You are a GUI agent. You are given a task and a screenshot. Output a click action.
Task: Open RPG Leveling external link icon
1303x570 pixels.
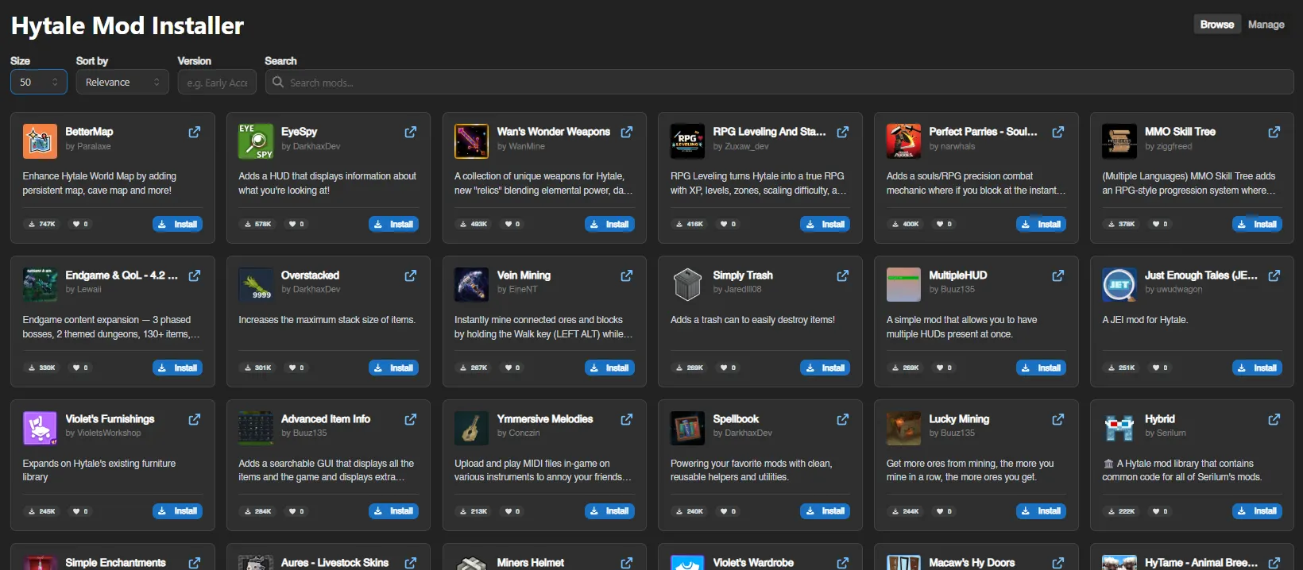843,133
